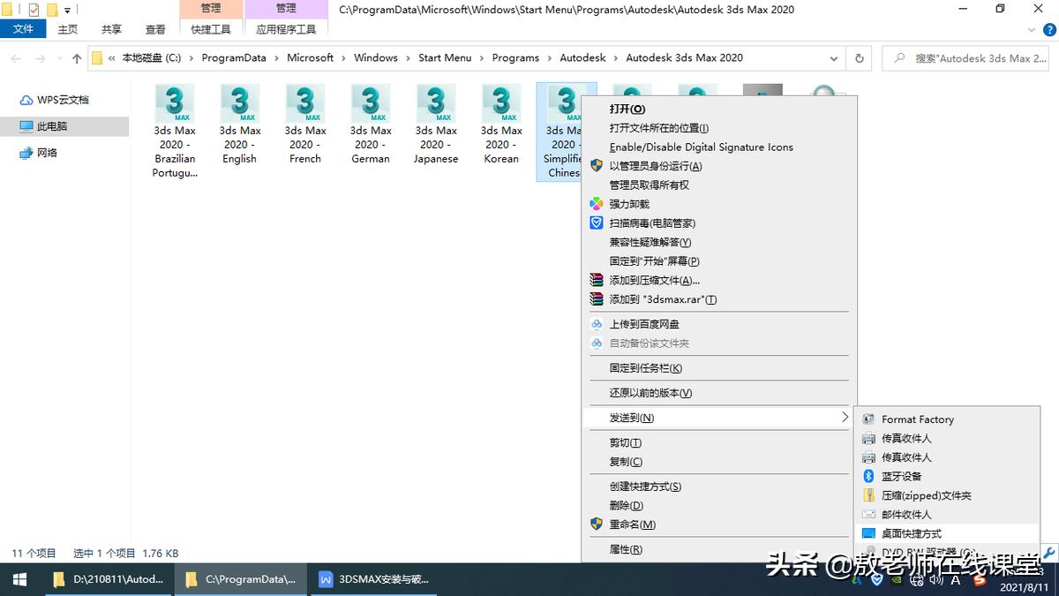The height and width of the screenshot is (596, 1059).
Task: Click the 电脑管家 shield icon beside 扫描病毒
Action: [x=596, y=223]
